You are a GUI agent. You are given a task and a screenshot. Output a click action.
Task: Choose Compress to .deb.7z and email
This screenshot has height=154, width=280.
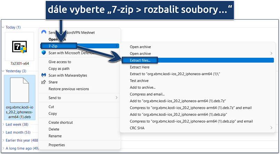(x=191, y=108)
